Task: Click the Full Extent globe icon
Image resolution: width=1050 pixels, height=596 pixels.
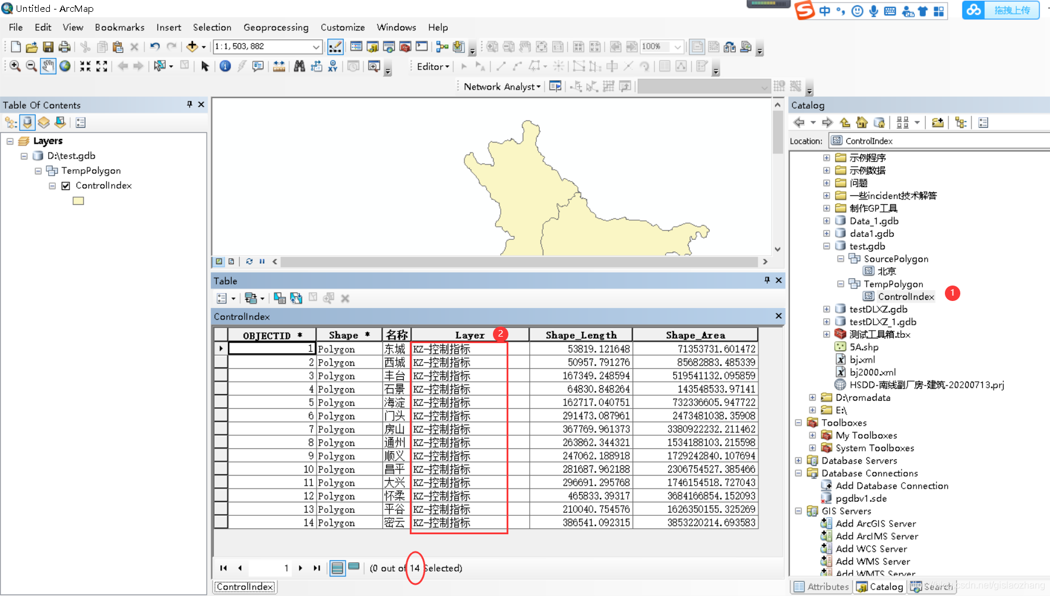Action: click(65, 66)
